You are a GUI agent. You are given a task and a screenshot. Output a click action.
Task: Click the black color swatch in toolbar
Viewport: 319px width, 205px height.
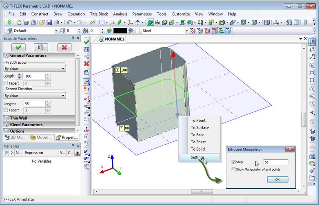point(120,31)
